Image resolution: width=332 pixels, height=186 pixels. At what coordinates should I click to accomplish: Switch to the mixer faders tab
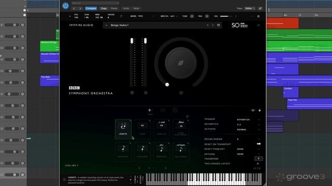click(x=162, y=110)
